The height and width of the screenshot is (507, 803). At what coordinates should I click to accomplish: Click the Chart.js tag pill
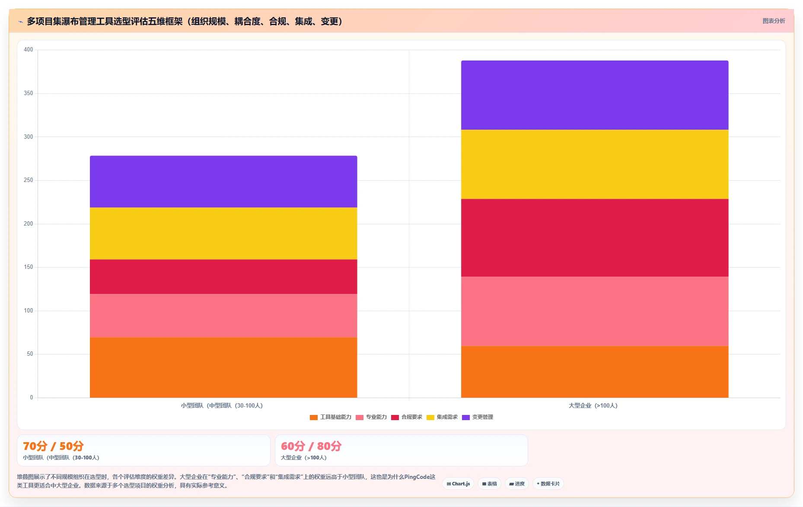[458, 484]
